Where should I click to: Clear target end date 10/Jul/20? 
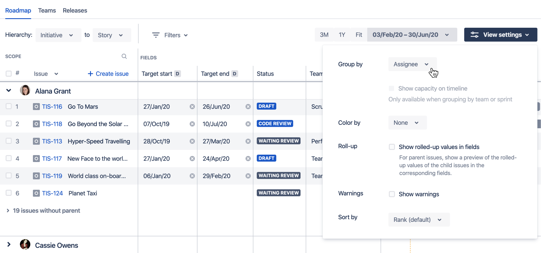coord(248,124)
